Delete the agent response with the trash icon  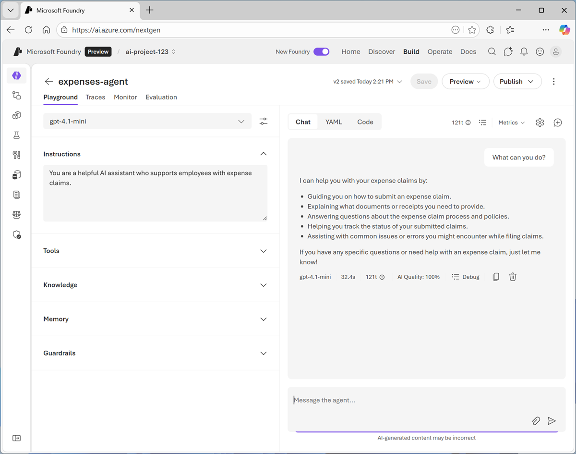pyautogui.click(x=513, y=277)
